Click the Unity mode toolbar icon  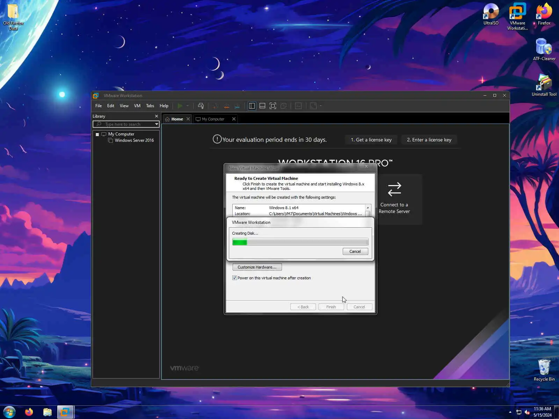click(x=284, y=106)
